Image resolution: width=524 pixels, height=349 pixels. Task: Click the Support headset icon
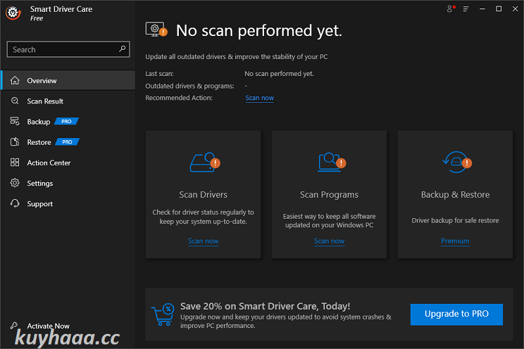[x=14, y=204]
